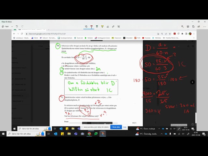The width and height of the screenshot is (208, 156).
Task: Open the weather widget showing 1°C
Action: 146,134
